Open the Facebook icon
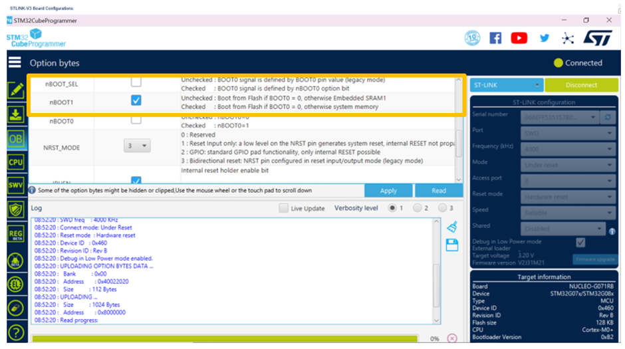Image resolution: width=625 pixels, height=349 pixels. [495, 39]
